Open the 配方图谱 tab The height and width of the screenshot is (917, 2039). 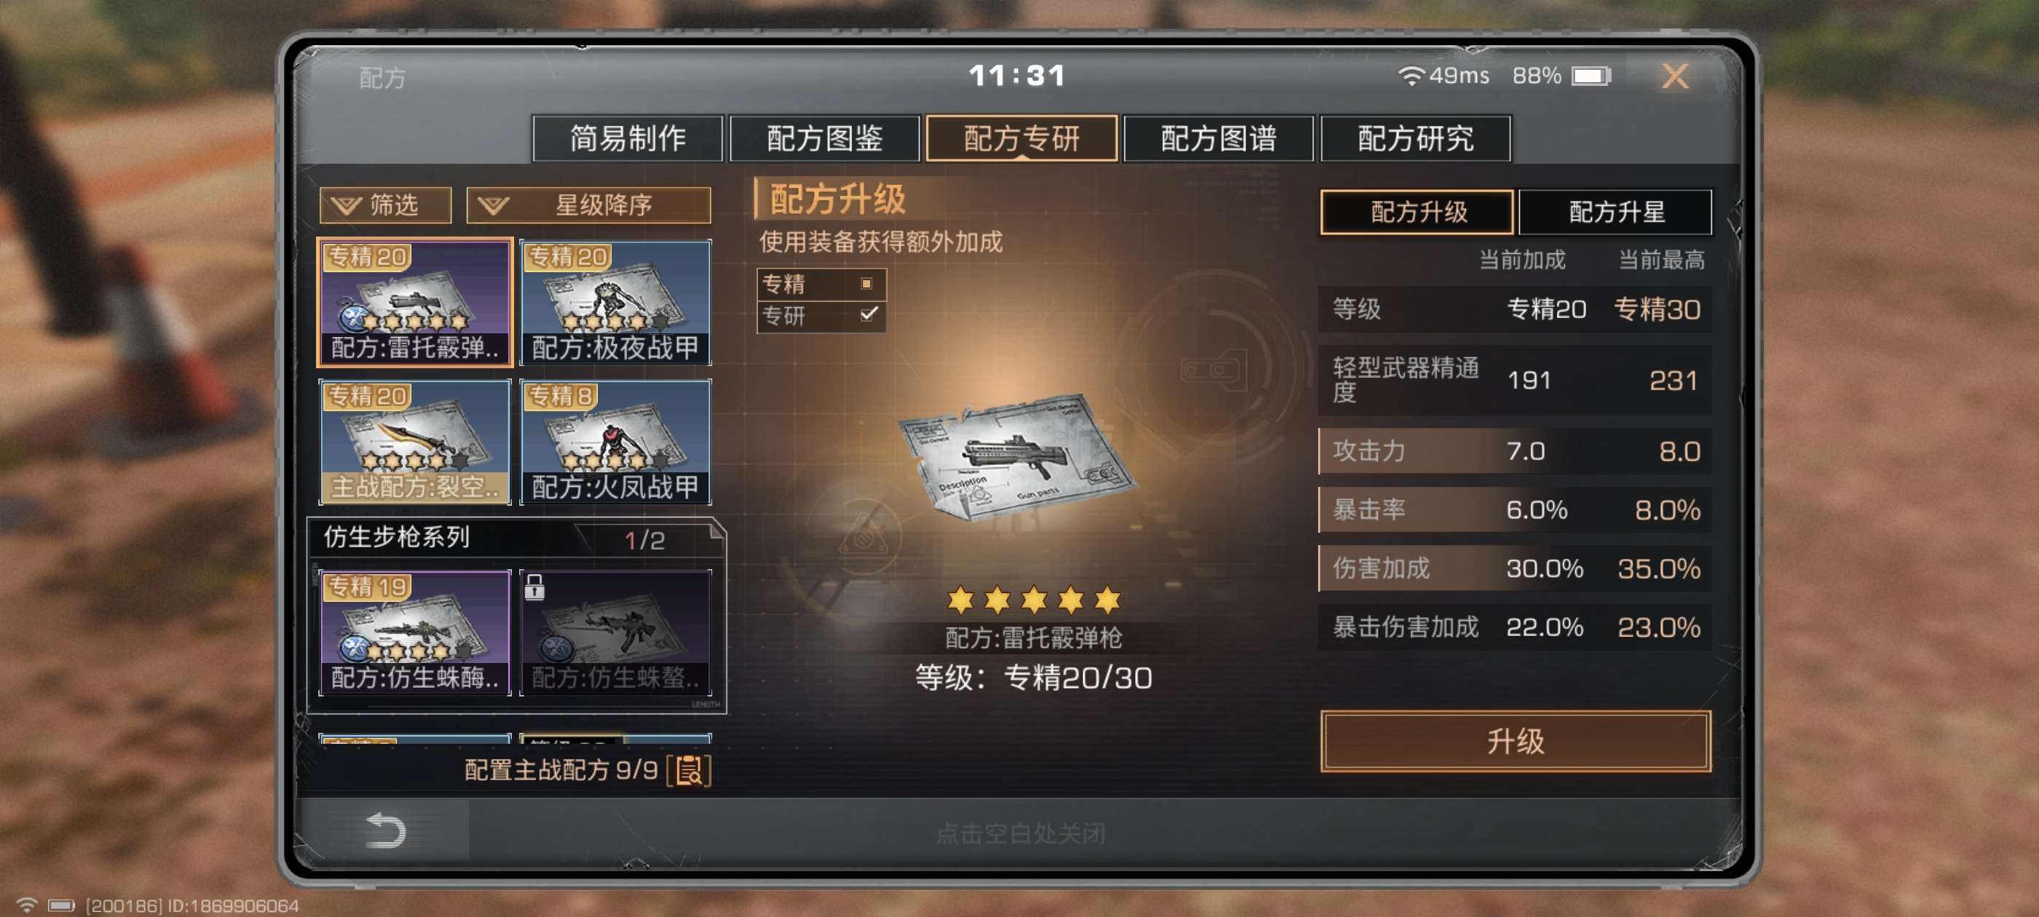pyautogui.click(x=1218, y=138)
